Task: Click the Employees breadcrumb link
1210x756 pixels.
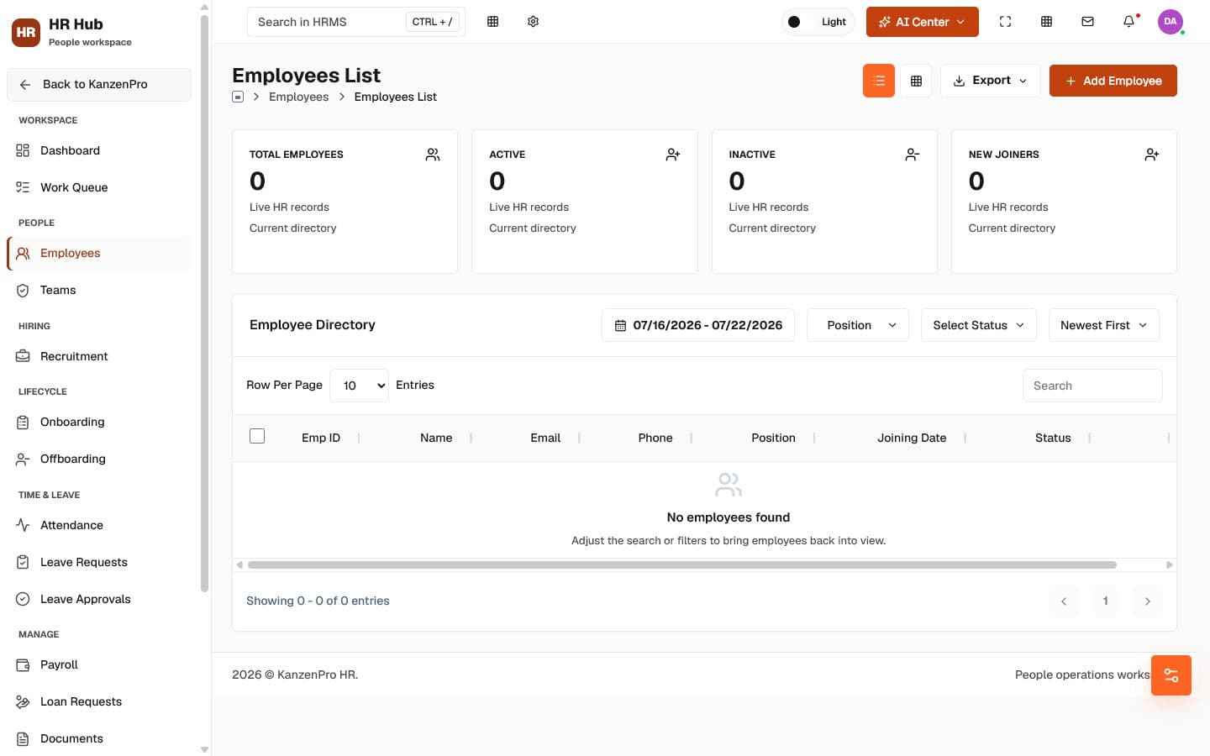Action: coord(298,97)
